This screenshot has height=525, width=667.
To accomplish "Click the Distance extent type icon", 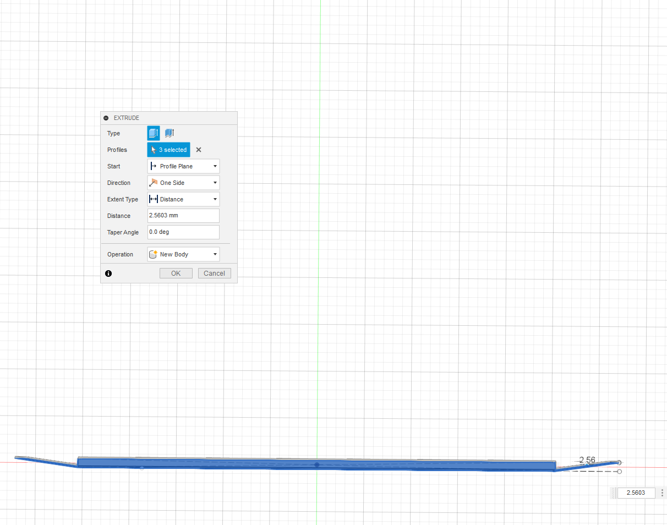I will (x=154, y=199).
